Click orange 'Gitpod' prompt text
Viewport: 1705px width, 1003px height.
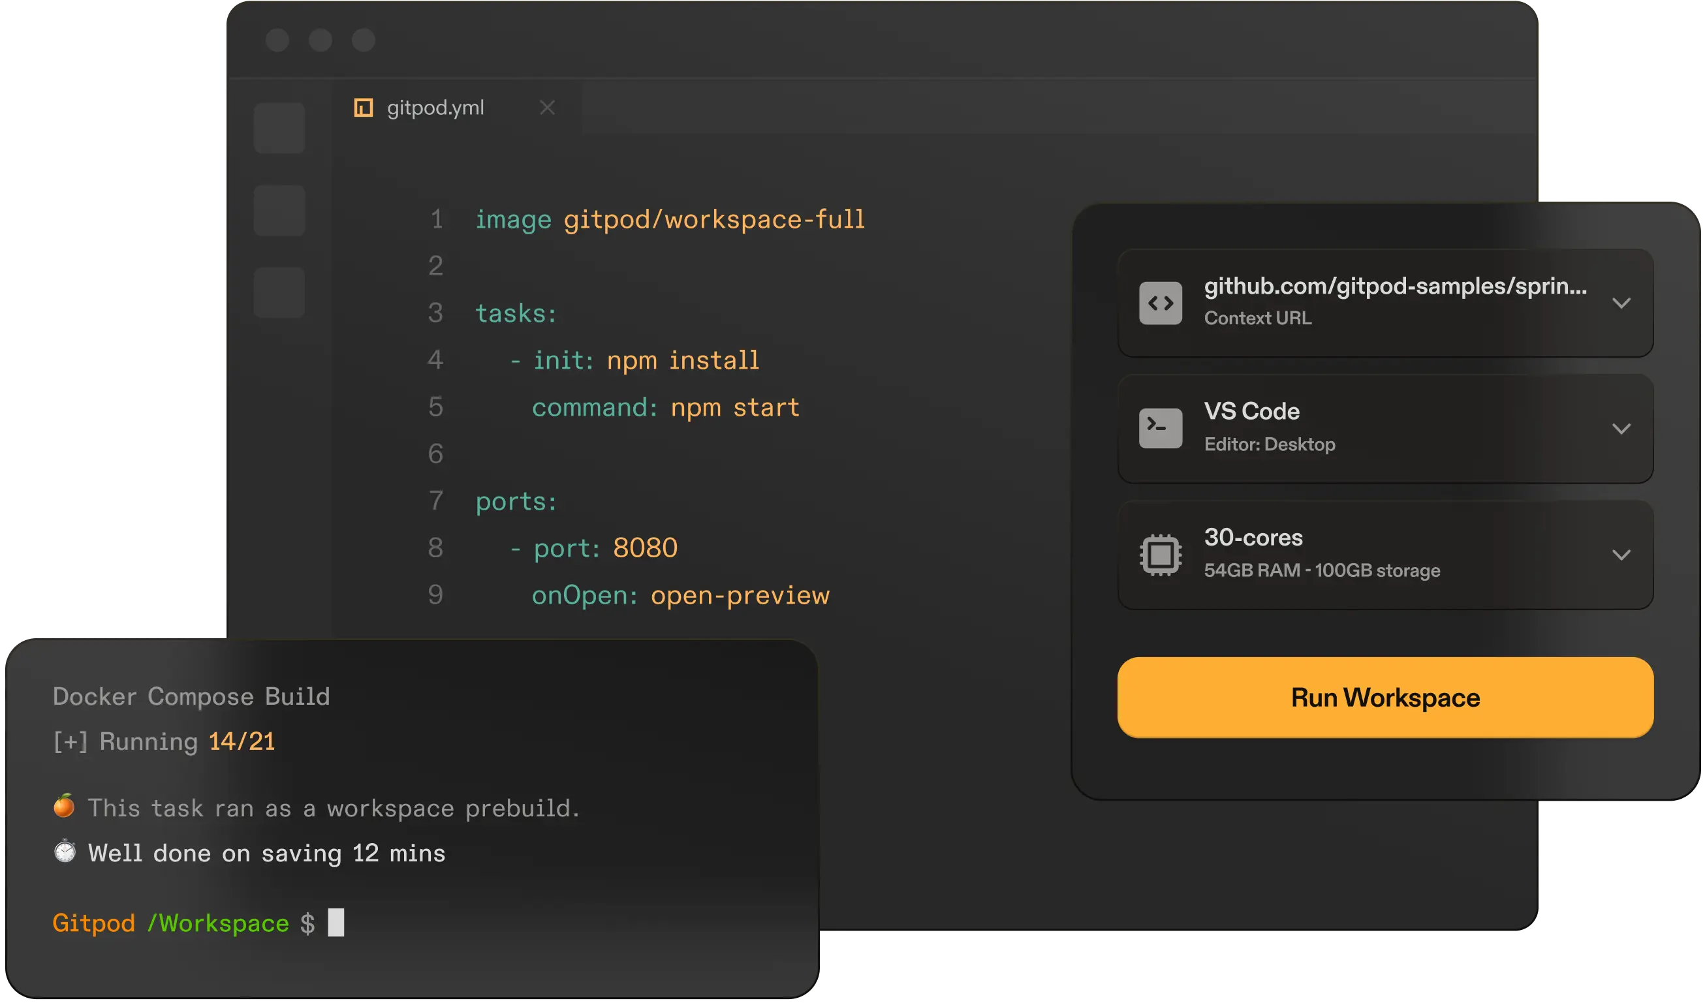click(94, 923)
